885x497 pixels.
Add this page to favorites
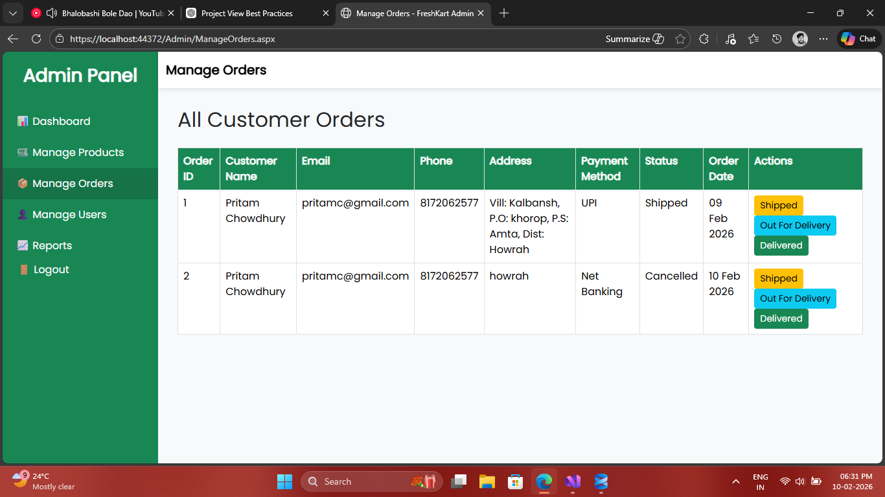(680, 39)
